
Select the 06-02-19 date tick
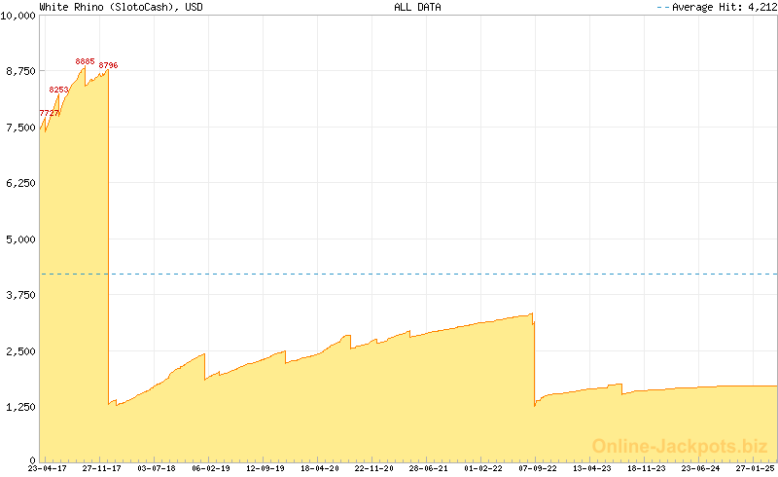(x=211, y=468)
